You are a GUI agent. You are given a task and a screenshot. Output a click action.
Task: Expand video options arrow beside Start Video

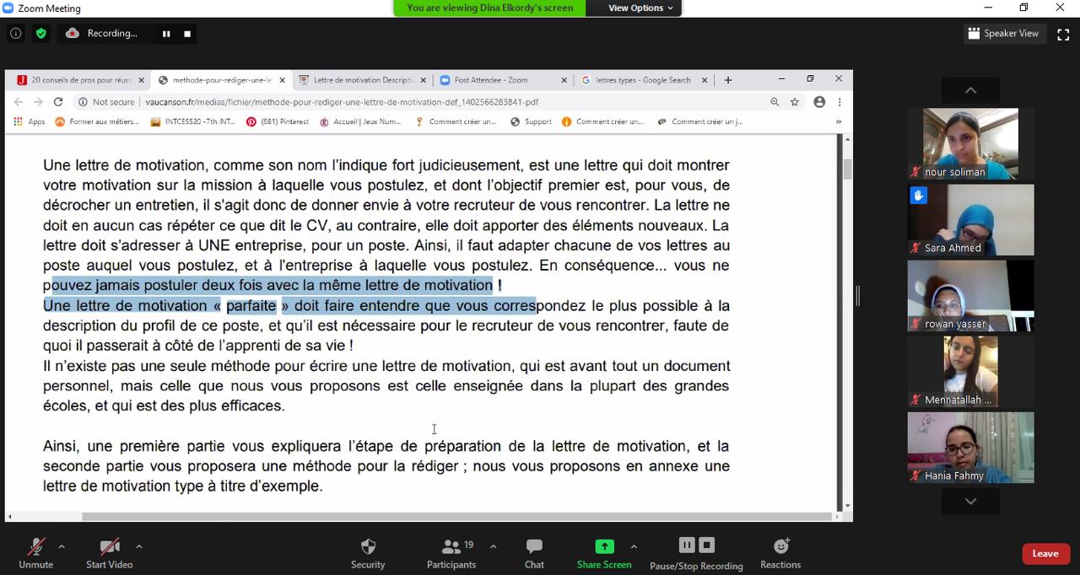click(139, 546)
